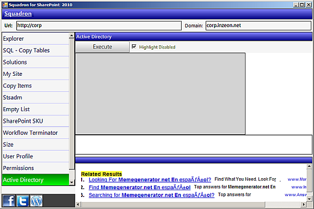The width and height of the screenshot is (314, 209).
Task: Click sidebar scrollbar down arrow
Action: (x=72, y=182)
